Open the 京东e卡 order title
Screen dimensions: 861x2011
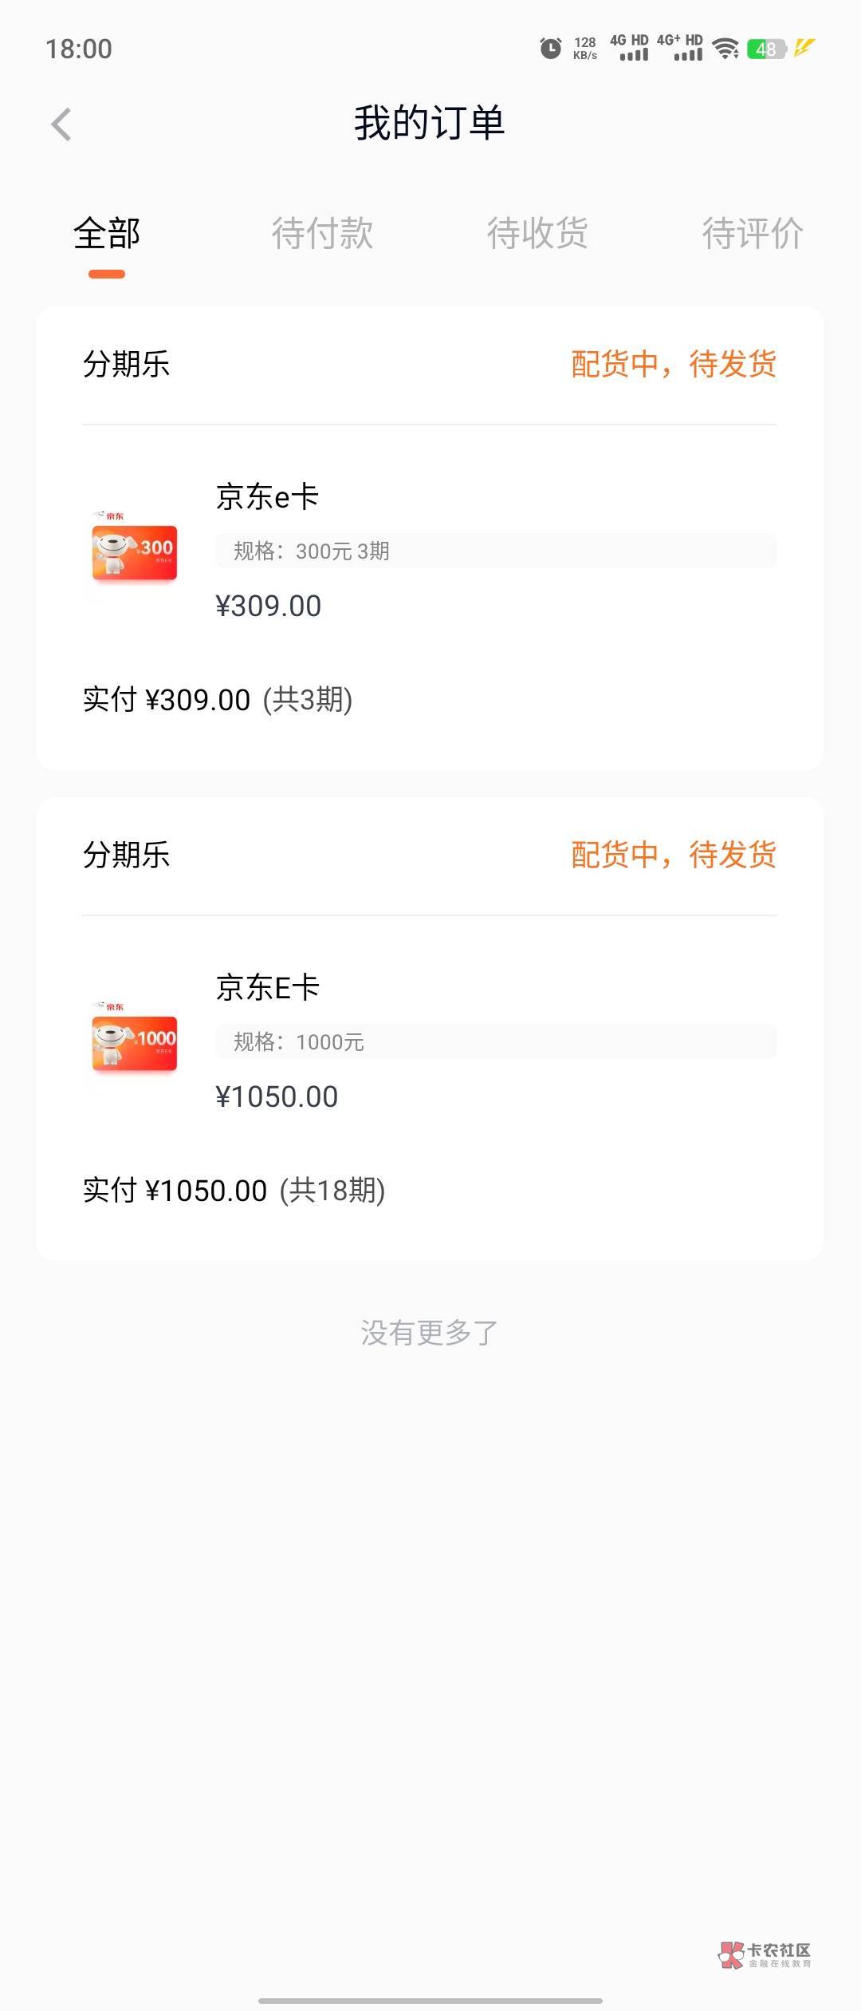(x=267, y=497)
